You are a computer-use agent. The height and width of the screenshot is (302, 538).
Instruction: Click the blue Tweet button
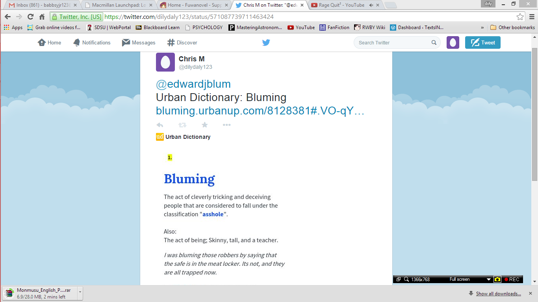pyautogui.click(x=482, y=42)
